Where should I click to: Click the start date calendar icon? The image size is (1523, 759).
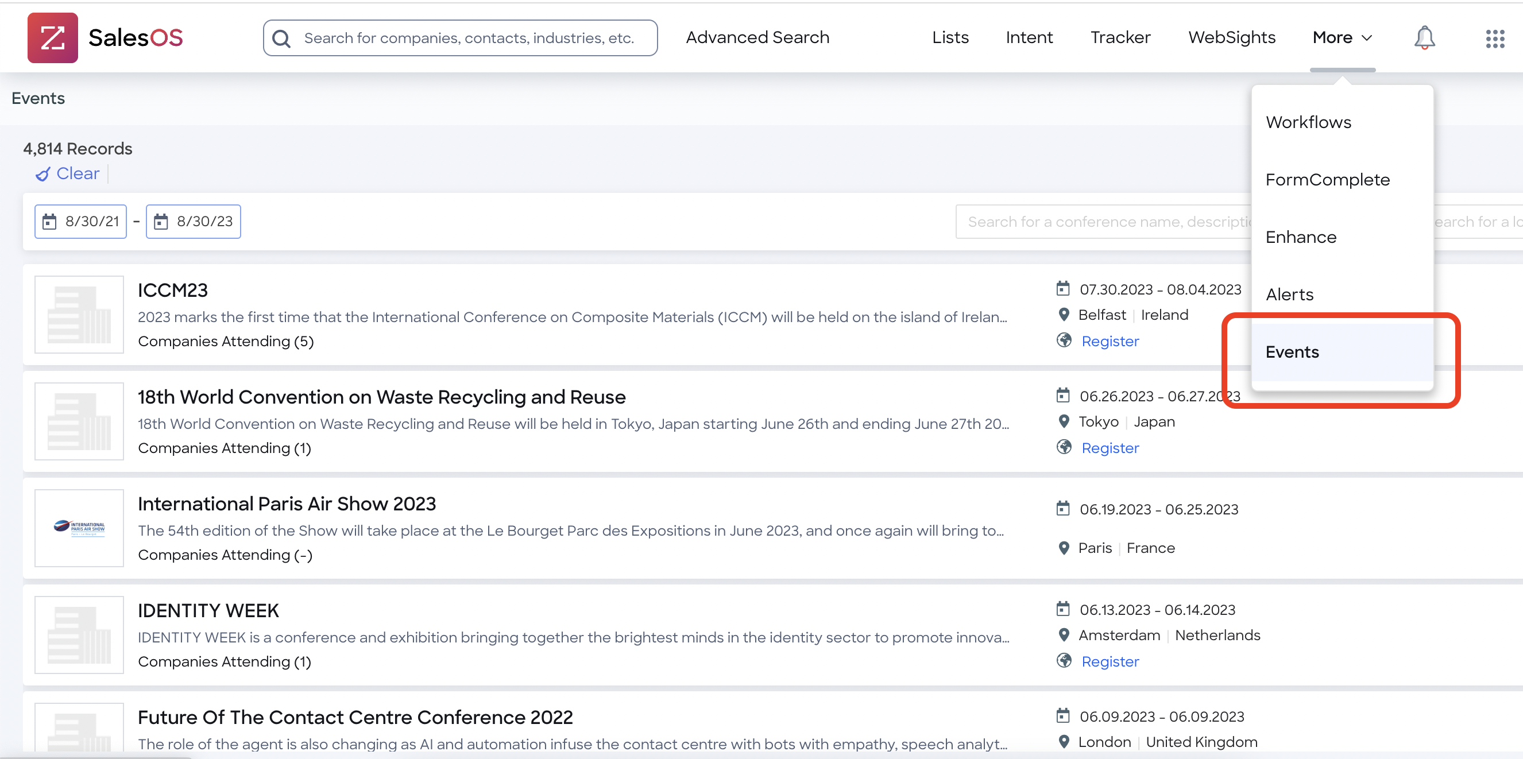(49, 222)
